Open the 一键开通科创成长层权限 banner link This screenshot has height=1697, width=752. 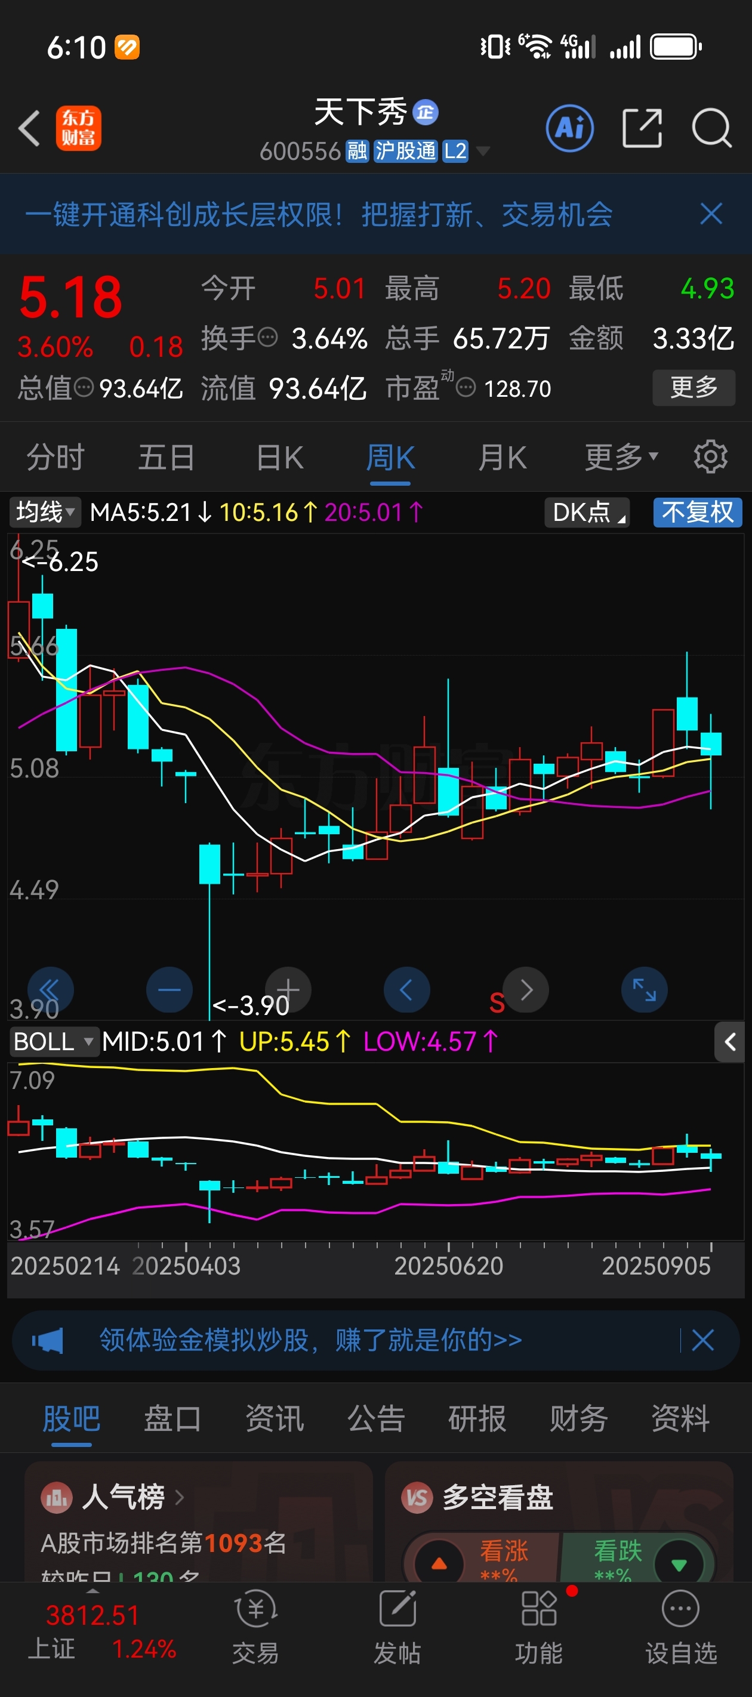click(x=319, y=214)
